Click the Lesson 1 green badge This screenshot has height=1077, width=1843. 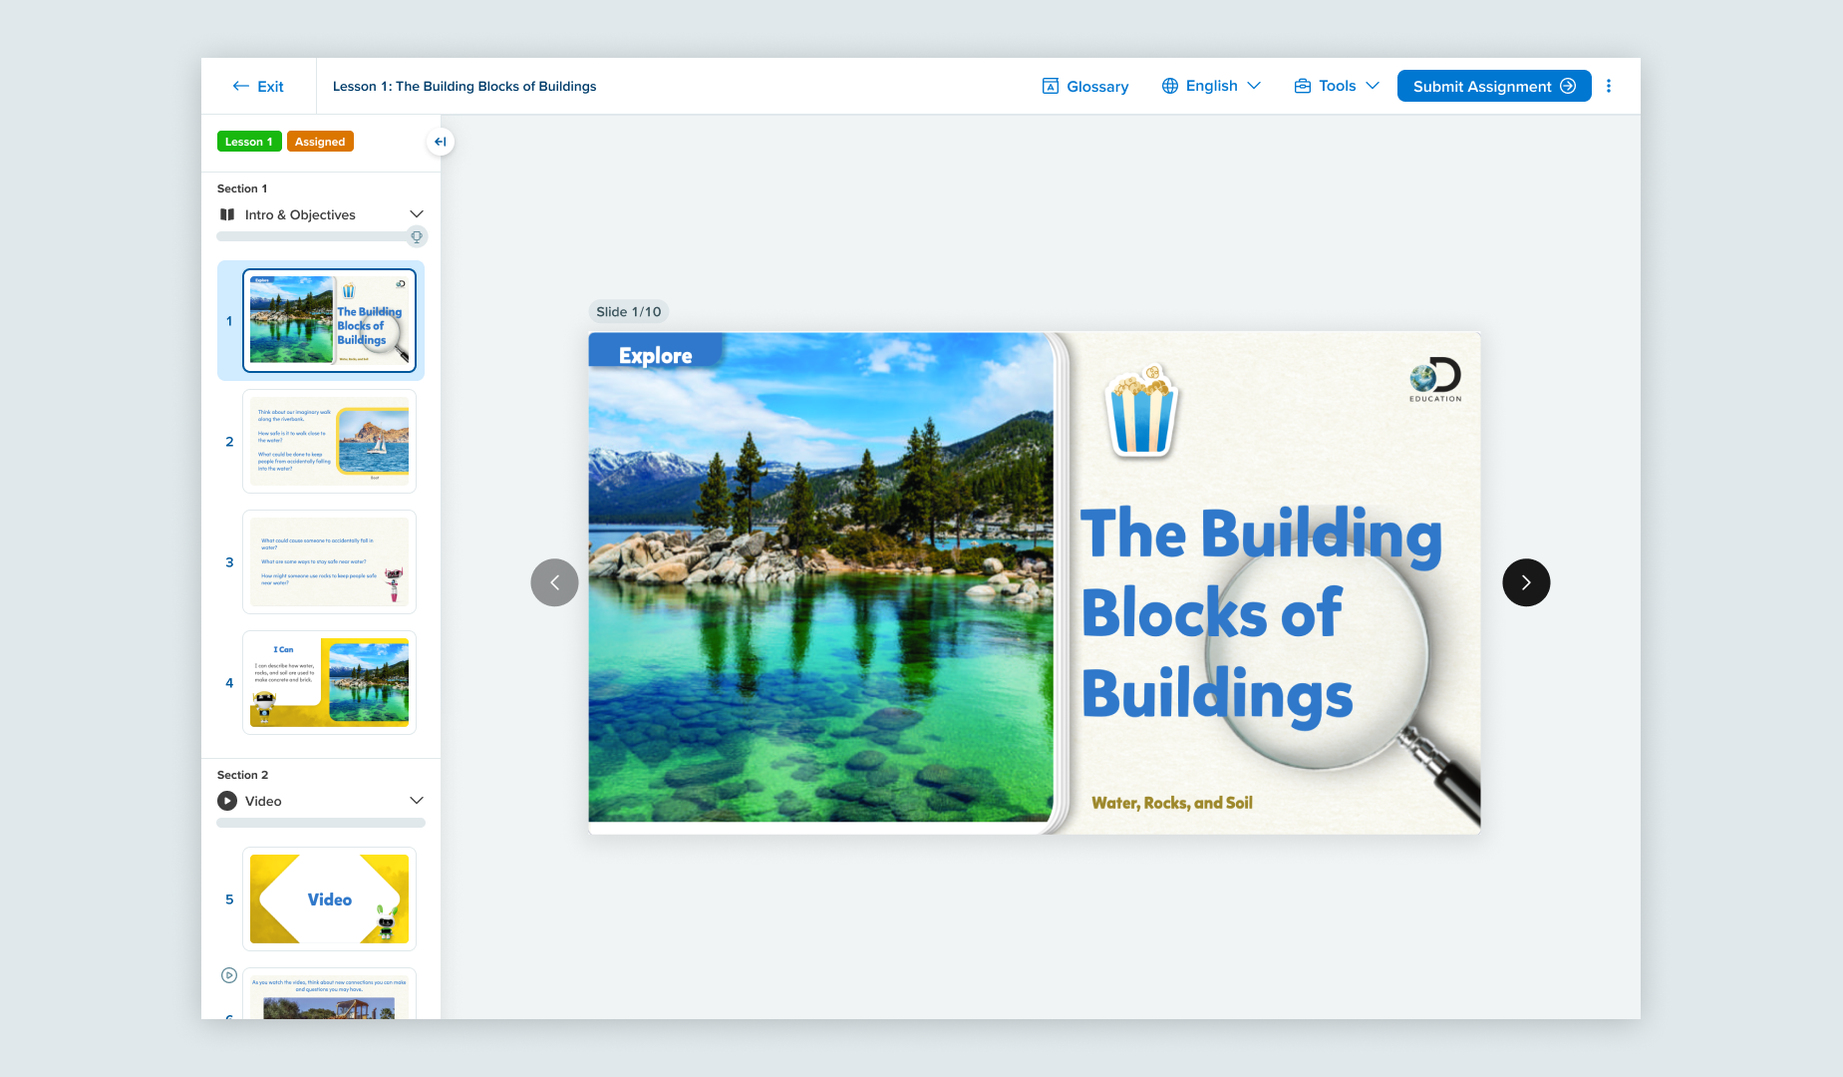pyautogui.click(x=249, y=142)
